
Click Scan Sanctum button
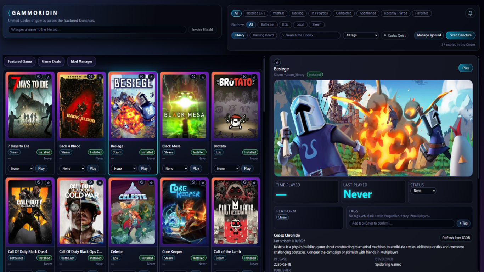pyautogui.click(x=461, y=35)
